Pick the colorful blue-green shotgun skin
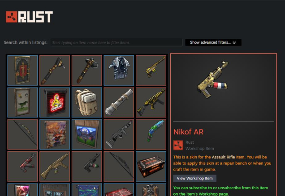Image resolution: width=285 pixels, height=196 pixels. click(x=151, y=134)
